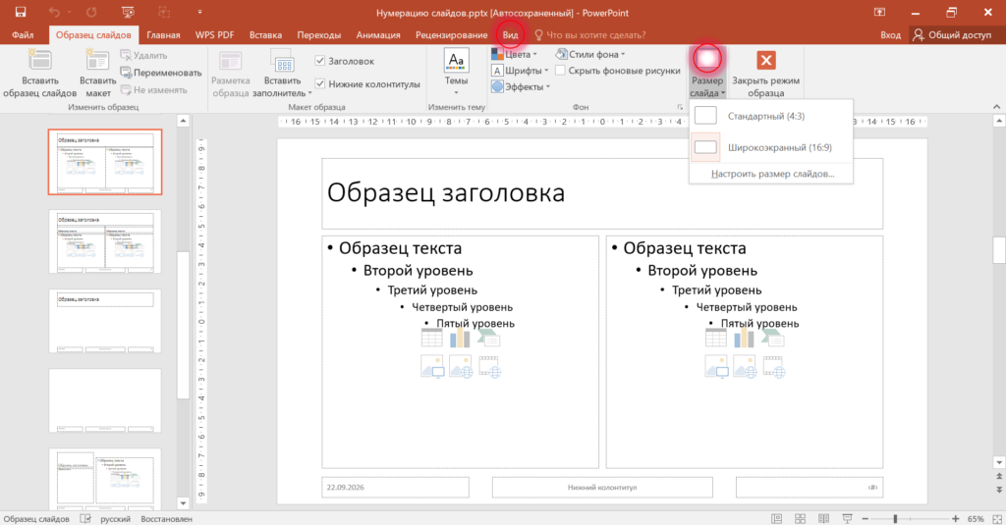Click the Undo arrow in the quick access toolbar
Image resolution: width=1006 pixels, height=525 pixels.
pos(55,12)
